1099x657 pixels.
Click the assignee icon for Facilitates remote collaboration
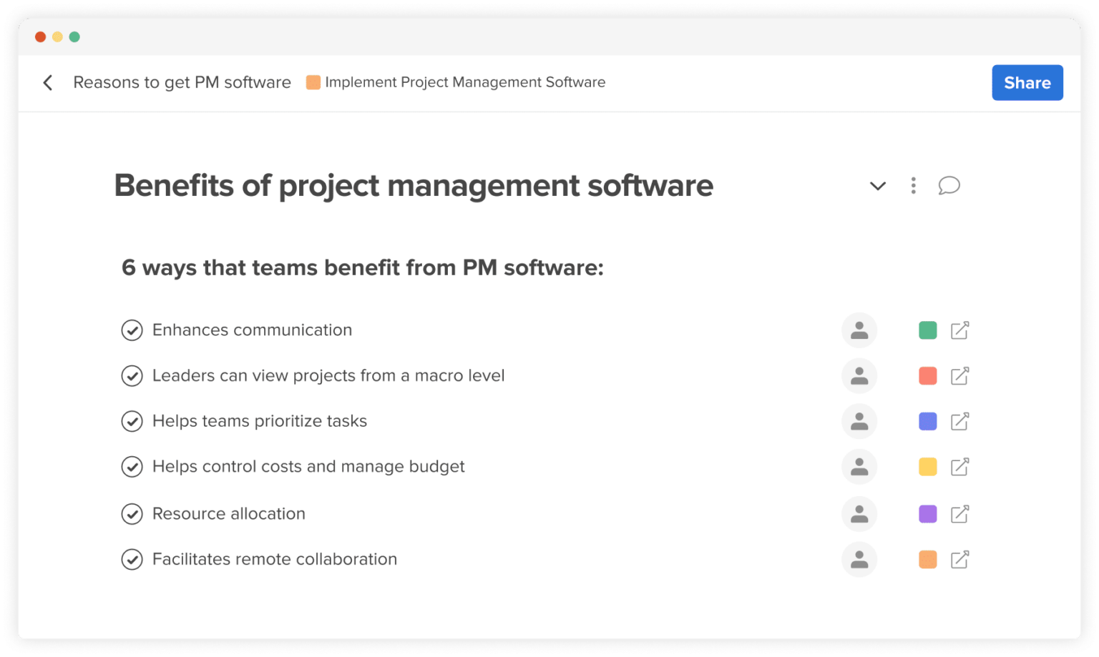pos(859,559)
